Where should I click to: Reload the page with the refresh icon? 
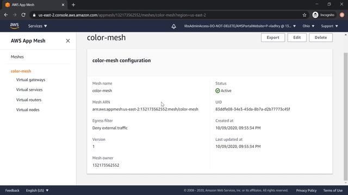click(23, 15)
